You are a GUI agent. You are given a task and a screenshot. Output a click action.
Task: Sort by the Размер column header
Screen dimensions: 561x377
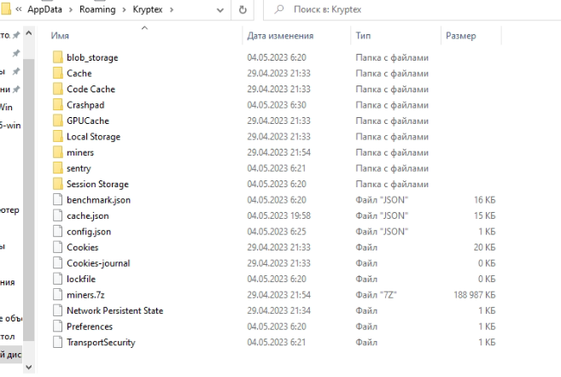461,36
